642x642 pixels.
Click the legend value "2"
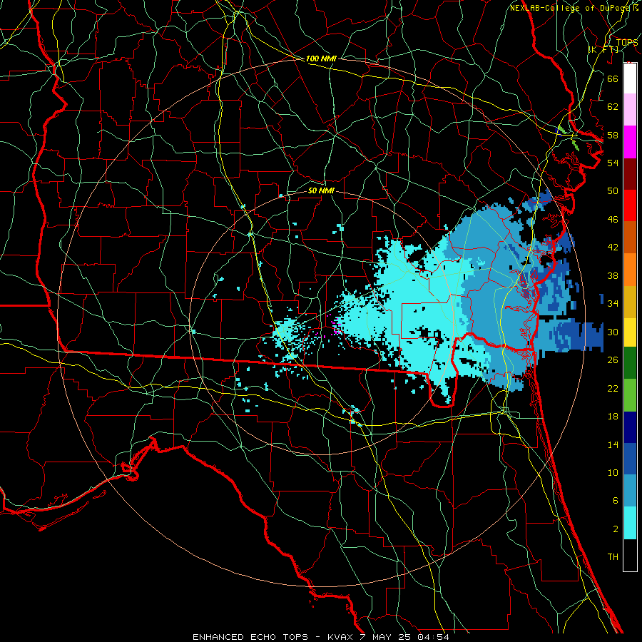pos(615,529)
